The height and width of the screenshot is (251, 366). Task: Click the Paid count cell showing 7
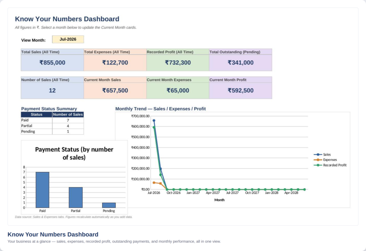coord(68,120)
